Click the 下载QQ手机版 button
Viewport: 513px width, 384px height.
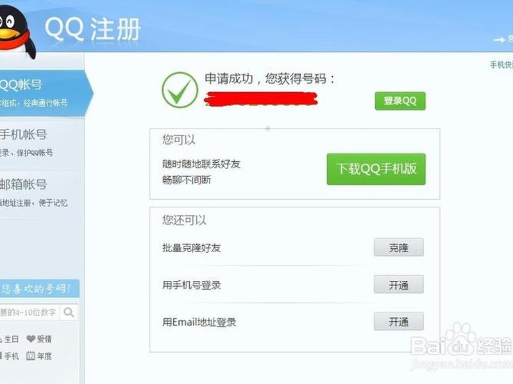coord(376,169)
